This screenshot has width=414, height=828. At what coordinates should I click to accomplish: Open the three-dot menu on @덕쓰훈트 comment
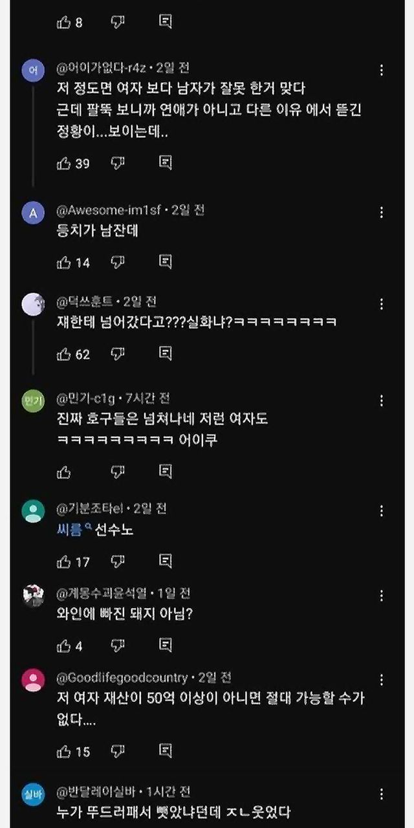382,303
